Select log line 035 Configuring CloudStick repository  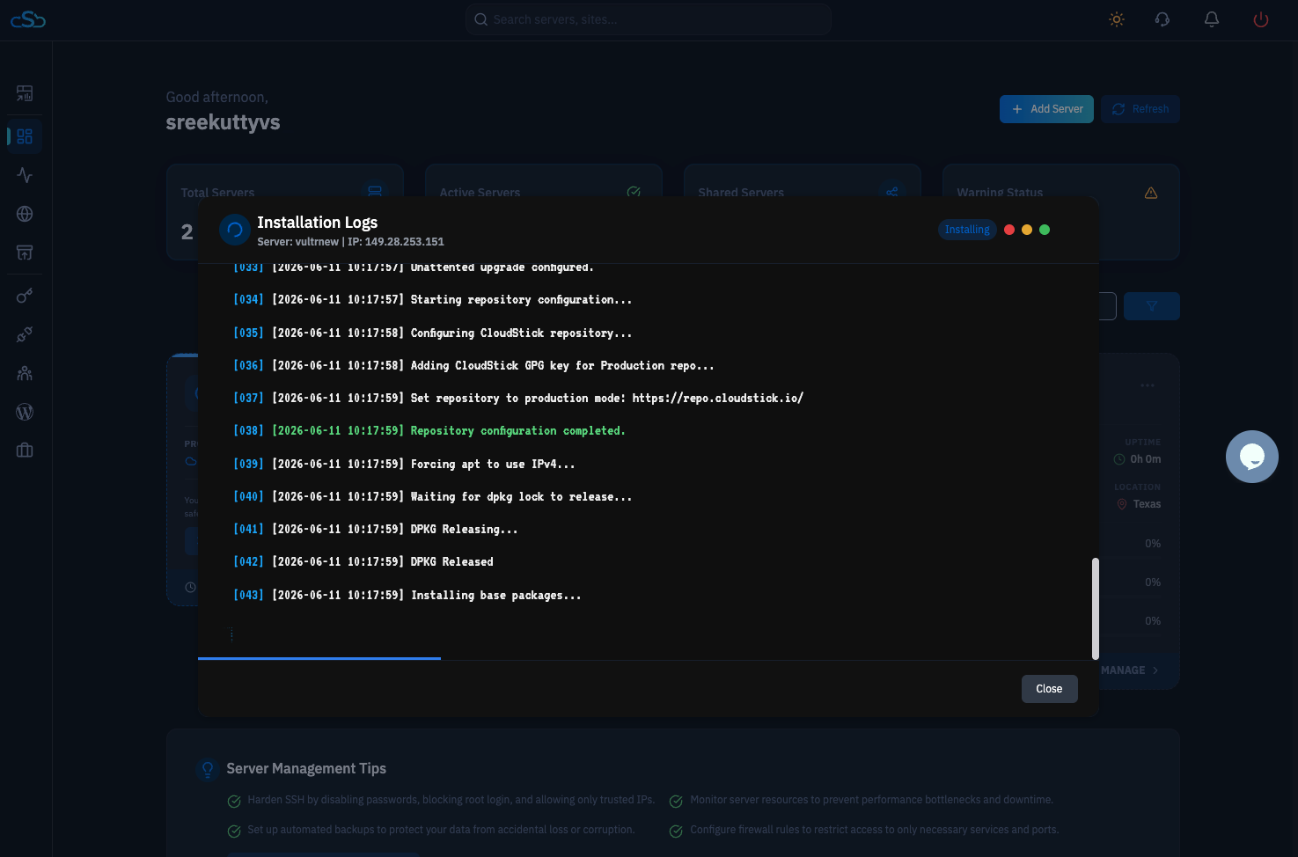tap(432, 333)
